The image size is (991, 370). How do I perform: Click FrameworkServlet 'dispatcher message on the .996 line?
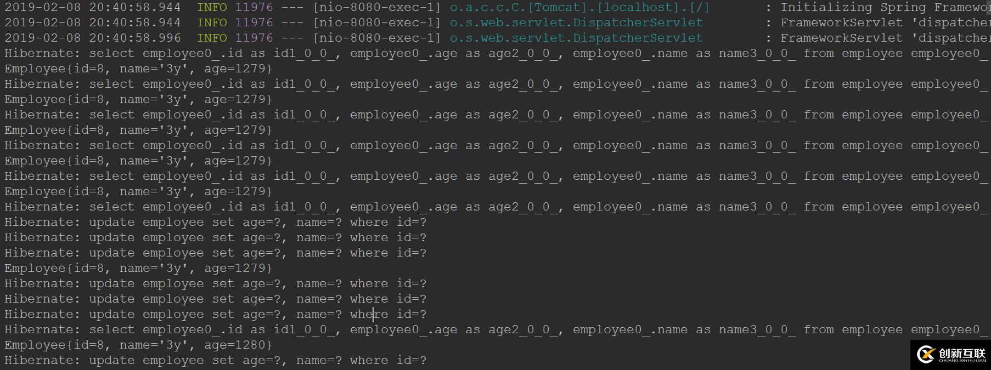[886, 38]
